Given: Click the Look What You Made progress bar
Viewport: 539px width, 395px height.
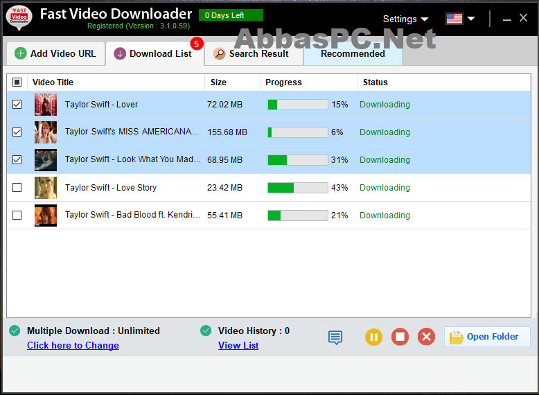Looking at the screenshot, I should (298, 160).
